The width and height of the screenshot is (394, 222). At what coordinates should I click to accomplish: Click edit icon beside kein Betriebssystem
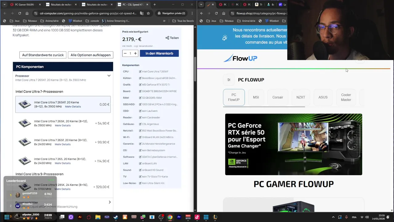pos(140,150)
